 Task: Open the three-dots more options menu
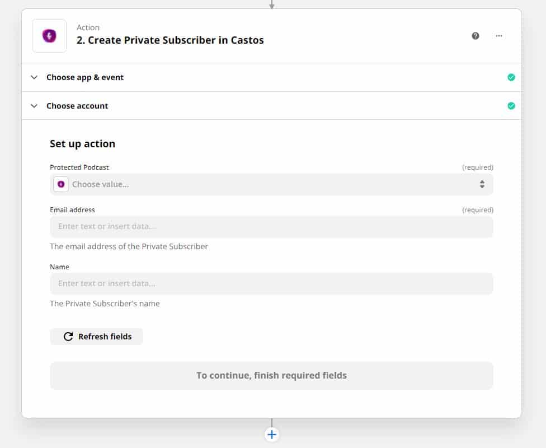499,36
